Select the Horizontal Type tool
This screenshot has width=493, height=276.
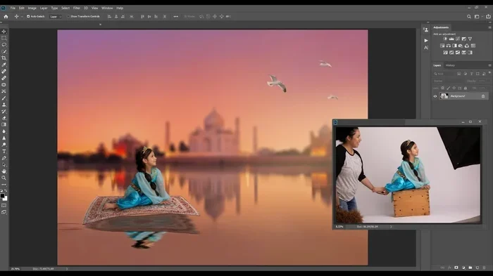[4, 151]
